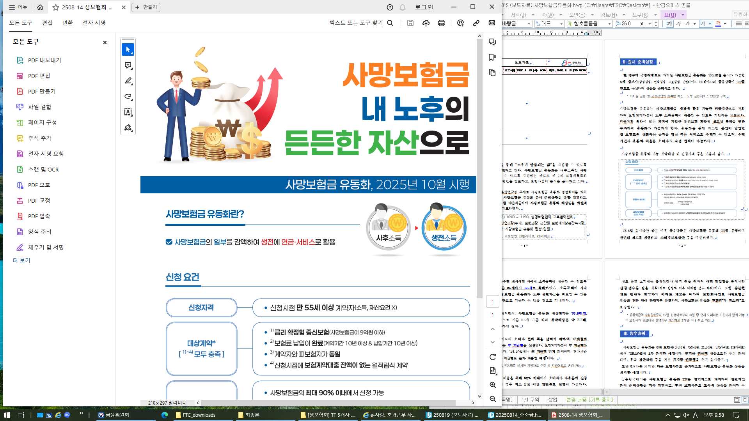The width and height of the screenshot is (749, 421).
Task: Select the drawing pencil tool
Action: pyautogui.click(x=128, y=81)
